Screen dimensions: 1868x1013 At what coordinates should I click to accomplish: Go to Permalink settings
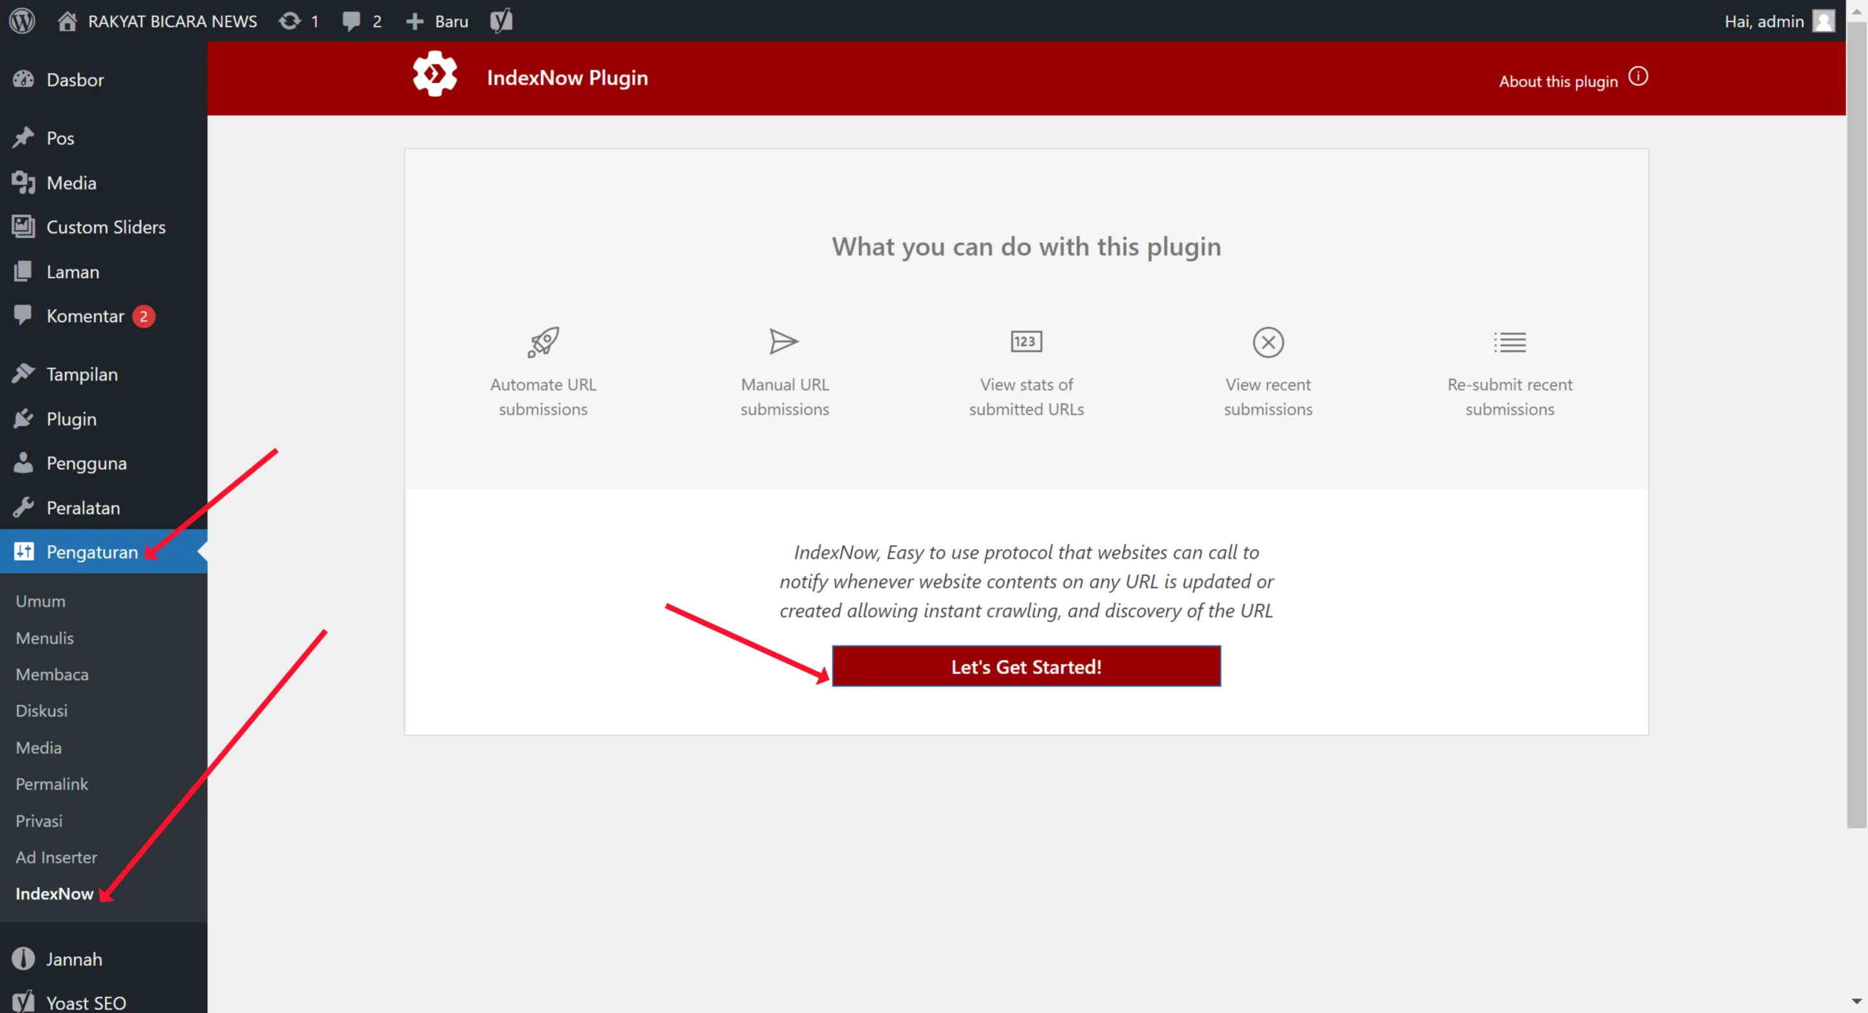(51, 784)
